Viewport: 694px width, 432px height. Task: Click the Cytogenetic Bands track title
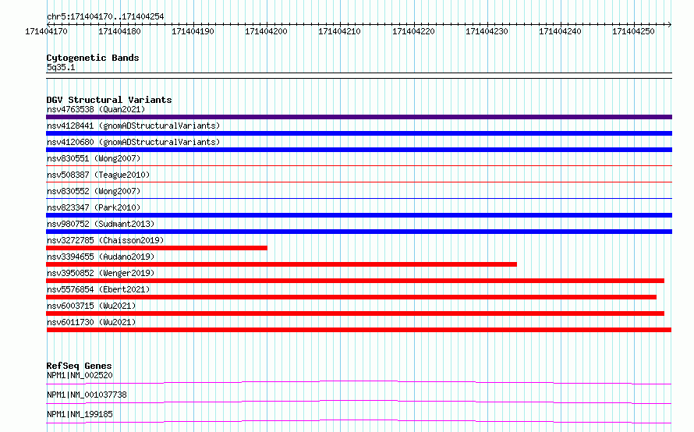(93, 58)
